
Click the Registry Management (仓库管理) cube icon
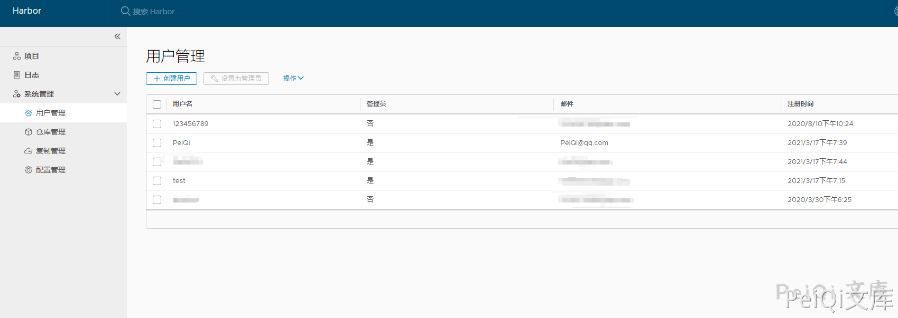(x=29, y=132)
